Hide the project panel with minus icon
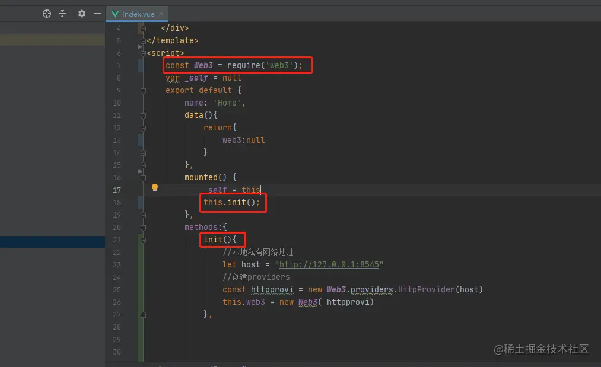 [x=97, y=14]
